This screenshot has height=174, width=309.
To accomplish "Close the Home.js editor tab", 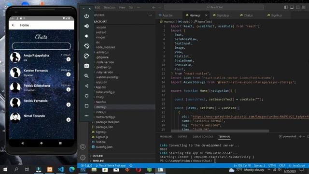I will tap(206, 15).
